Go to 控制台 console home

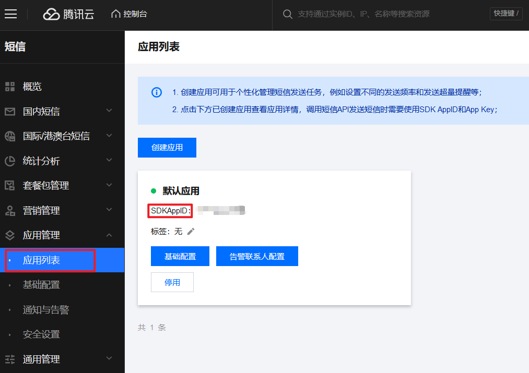coord(129,14)
